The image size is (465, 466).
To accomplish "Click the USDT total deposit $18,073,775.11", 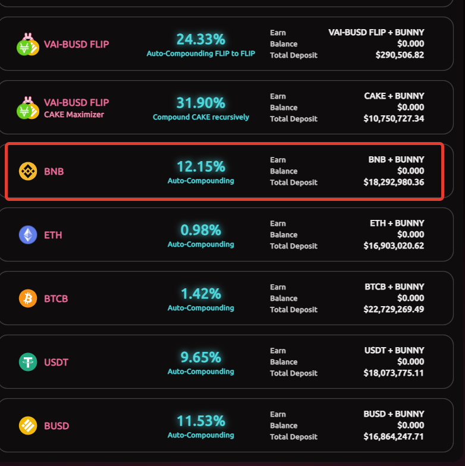I will tap(394, 373).
